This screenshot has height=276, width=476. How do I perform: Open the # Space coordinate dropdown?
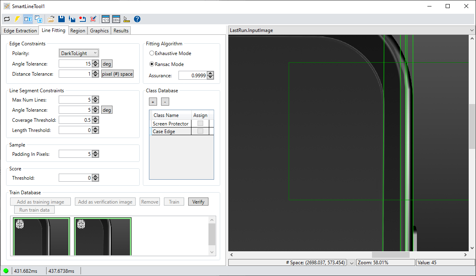coord(352,262)
